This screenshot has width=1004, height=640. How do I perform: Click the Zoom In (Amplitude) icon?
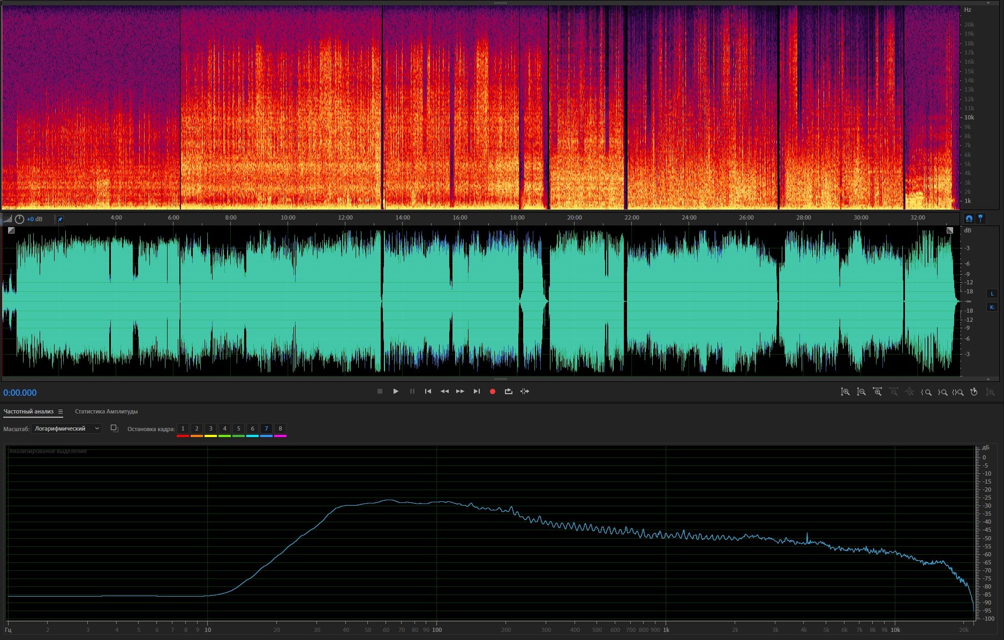pos(845,392)
